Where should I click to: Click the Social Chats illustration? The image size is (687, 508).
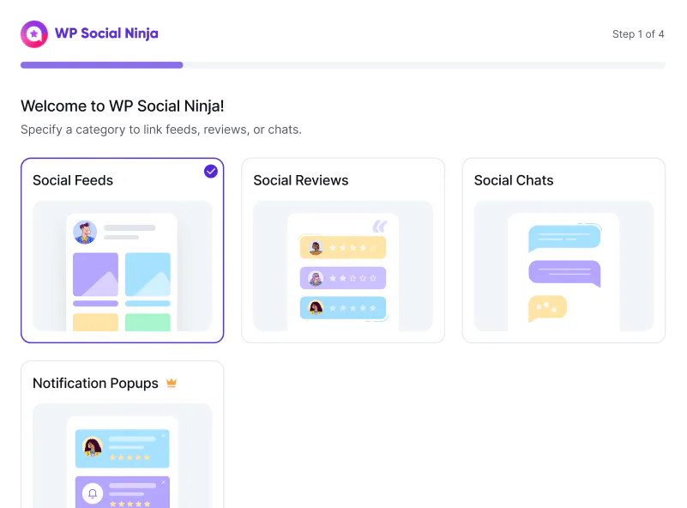[x=563, y=266]
